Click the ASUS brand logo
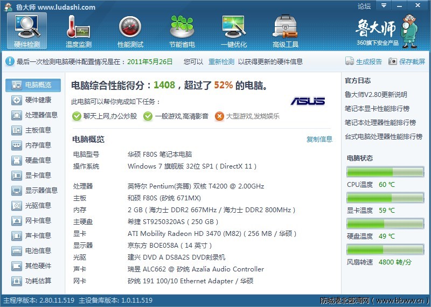Image resolution: width=431 pixels, height=307 pixels. [x=308, y=101]
